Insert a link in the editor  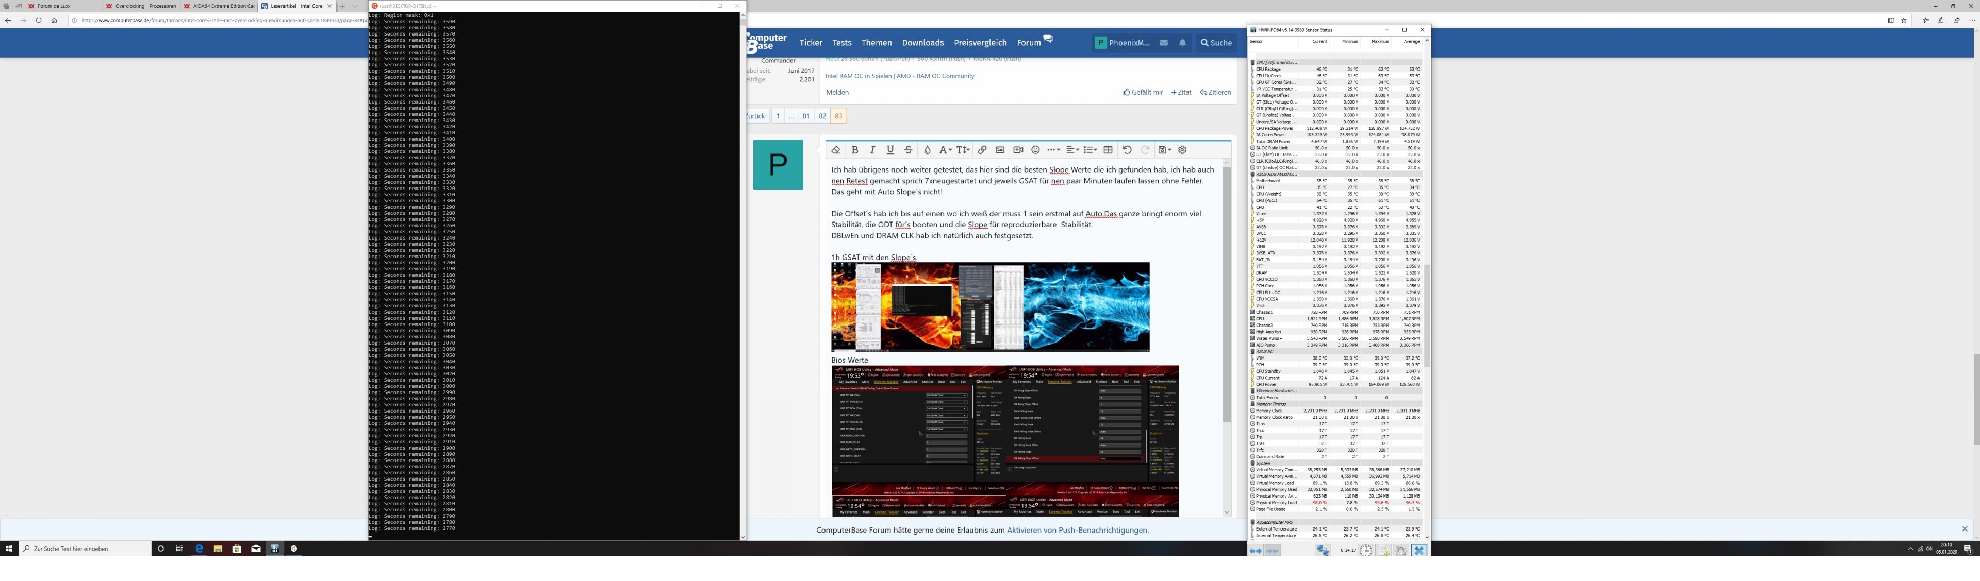tap(982, 150)
